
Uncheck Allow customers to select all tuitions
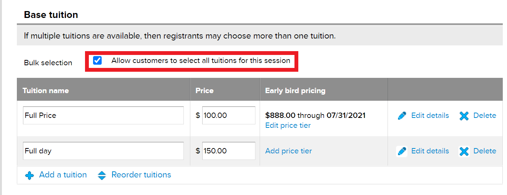click(x=98, y=60)
